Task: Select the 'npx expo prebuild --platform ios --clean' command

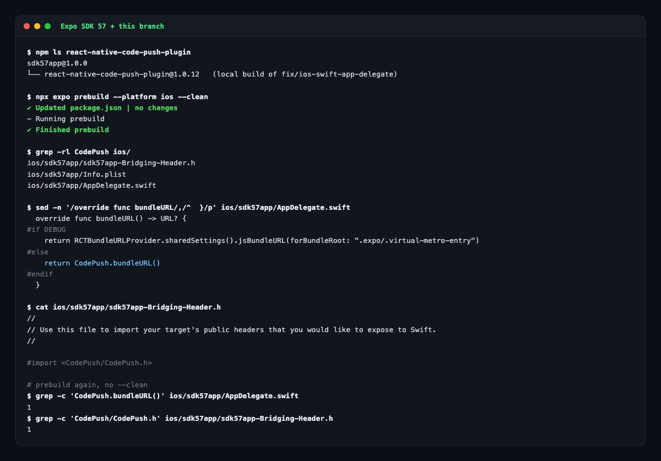Action: point(117,96)
